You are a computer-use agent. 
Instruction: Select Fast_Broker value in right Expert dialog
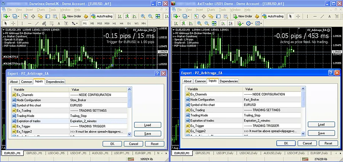point(272,99)
